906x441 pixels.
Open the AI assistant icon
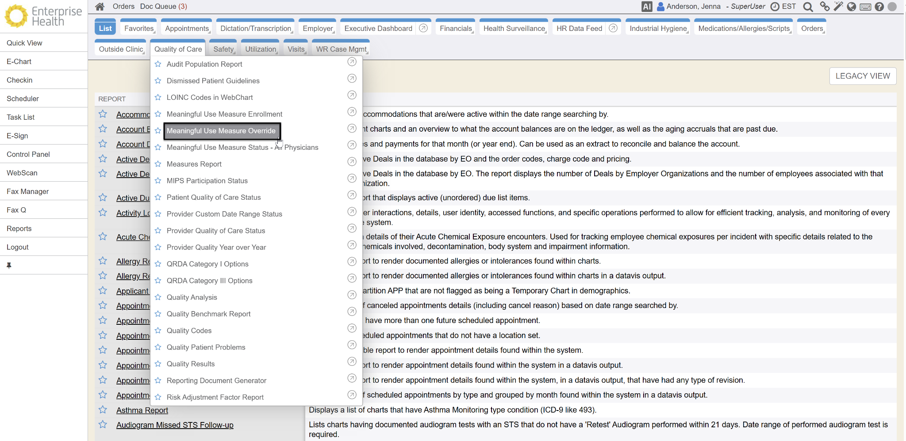tap(647, 7)
